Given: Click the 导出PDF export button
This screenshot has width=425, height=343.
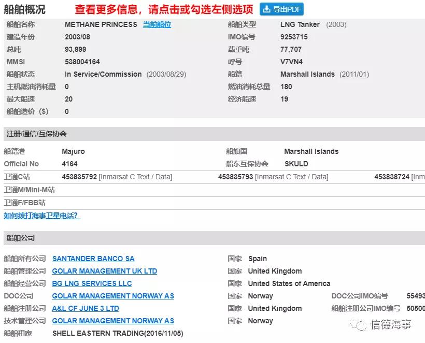Looking at the screenshot, I should [281, 9].
